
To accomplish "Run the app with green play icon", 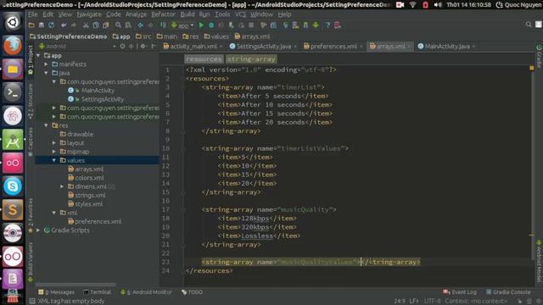I will pyautogui.click(x=201, y=25).
